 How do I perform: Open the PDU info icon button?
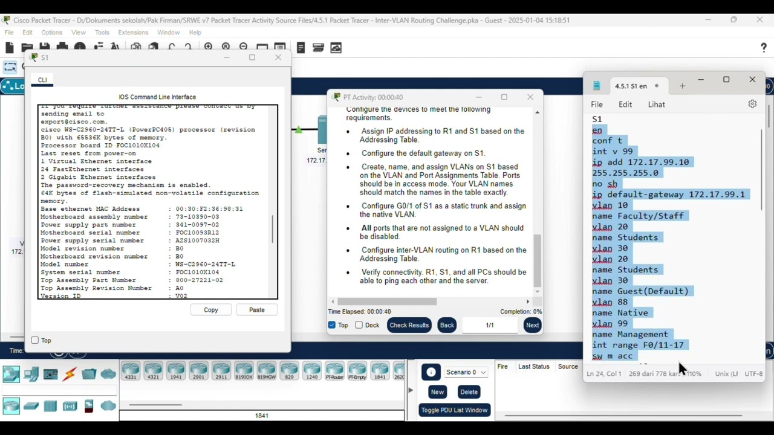(x=431, y=372)
